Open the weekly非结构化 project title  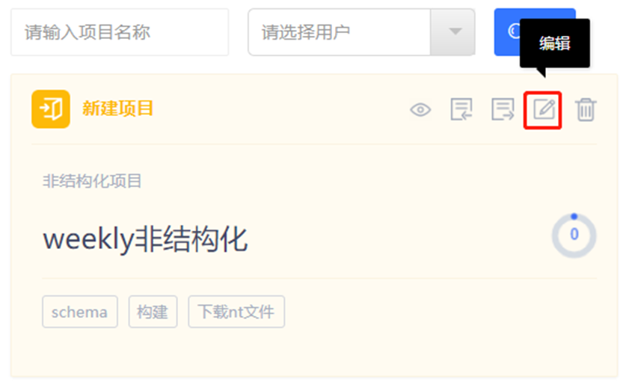[x=145, y=239]
